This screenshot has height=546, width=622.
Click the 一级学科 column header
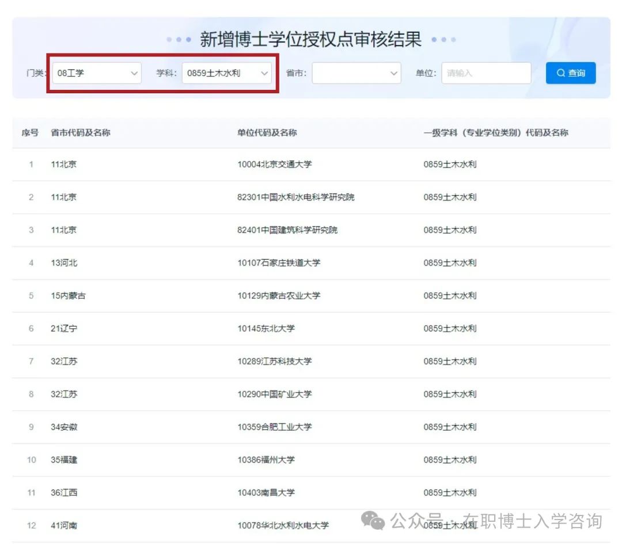[495, 132]
